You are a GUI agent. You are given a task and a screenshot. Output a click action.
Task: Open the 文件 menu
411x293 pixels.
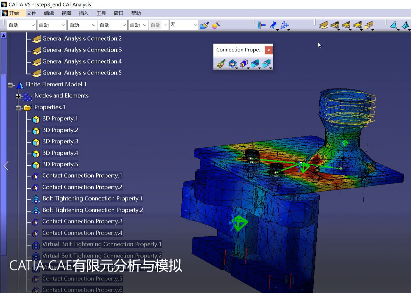coord(31,13)
